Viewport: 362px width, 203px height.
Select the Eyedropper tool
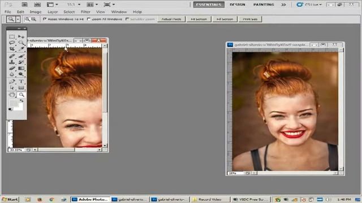tap(21, 49)
